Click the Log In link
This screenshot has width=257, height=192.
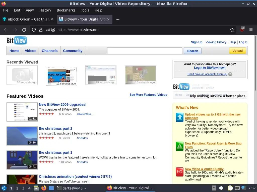pos(243,42)
